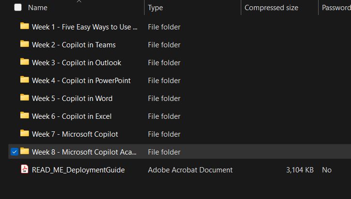This screenshot has height=199, width=351.
Task: Click the folder icon for Week 3
Action: pyautogui.click(x=25, y=62)
